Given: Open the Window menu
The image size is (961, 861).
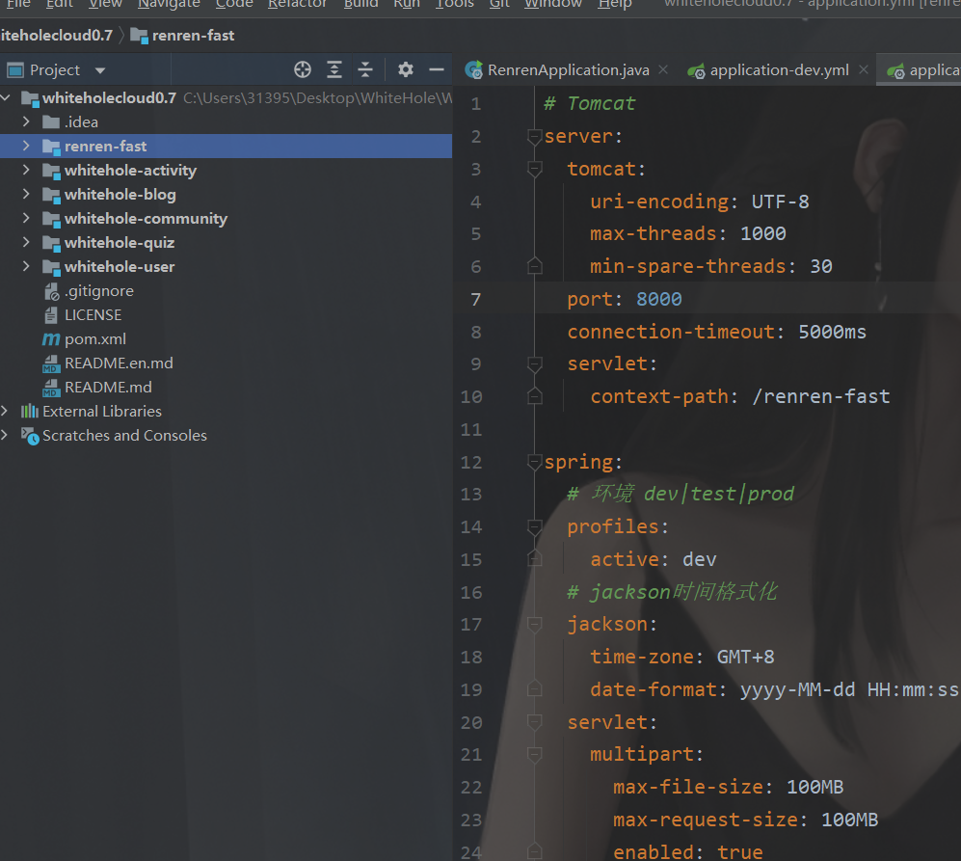Looking at the screenshot, I should pos(553,4).
